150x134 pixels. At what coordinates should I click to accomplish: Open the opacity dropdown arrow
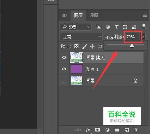[143, 37]
